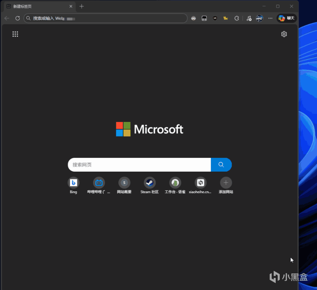Click 添加网站 to add a site
317x290 pixels.
click(x=226, y=183)
